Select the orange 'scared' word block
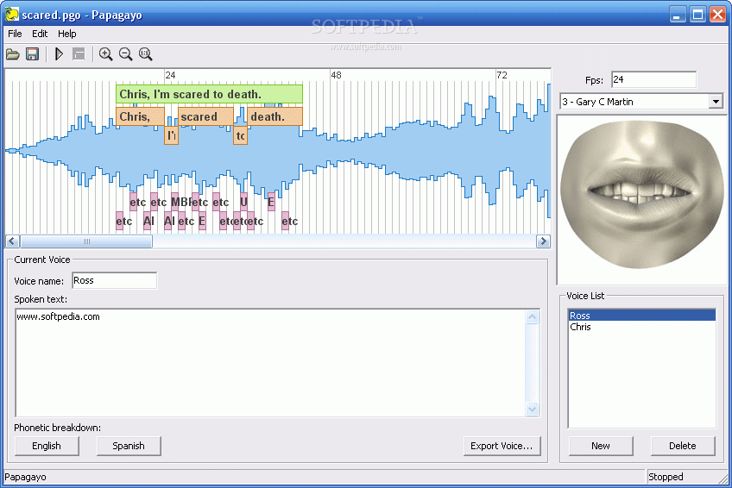 (205, 116)
